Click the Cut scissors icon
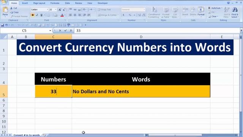 (11, 8)
